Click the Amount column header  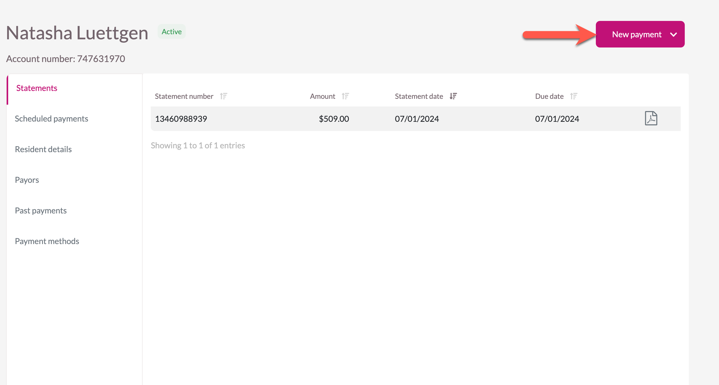(x=322, y=96)
